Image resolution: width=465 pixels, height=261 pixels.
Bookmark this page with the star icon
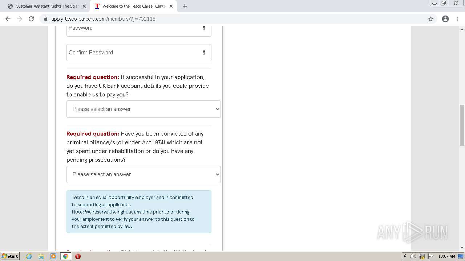click(431, 19)
